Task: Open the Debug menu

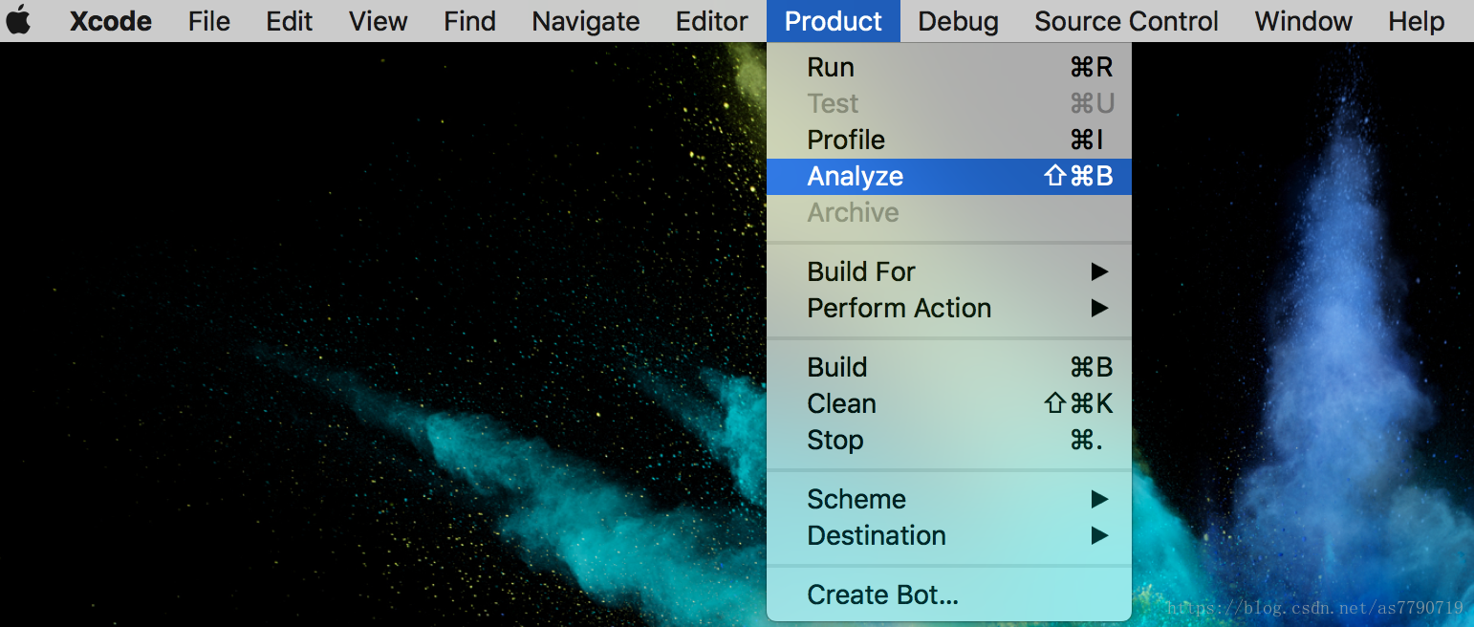Action: (958, 21)
